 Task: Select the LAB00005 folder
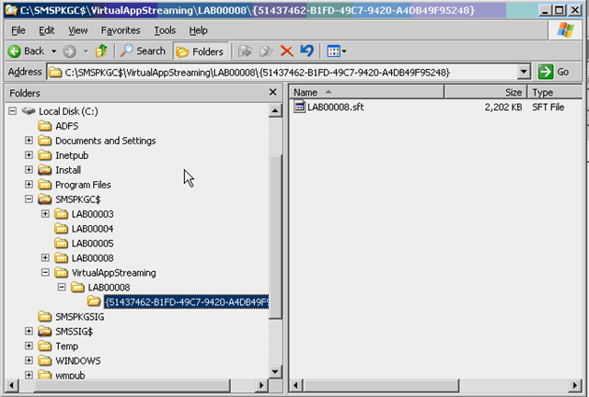(92, 244)
